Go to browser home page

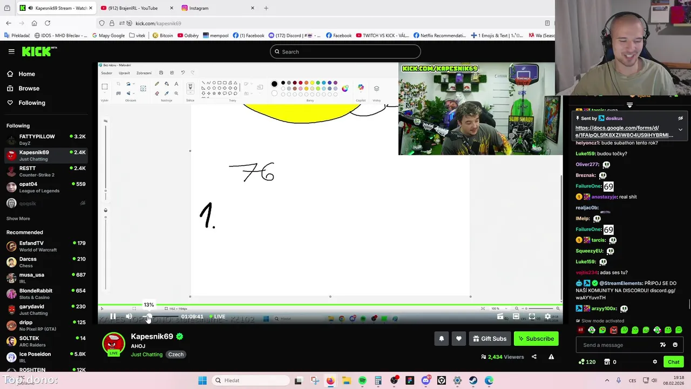(34, 23)
